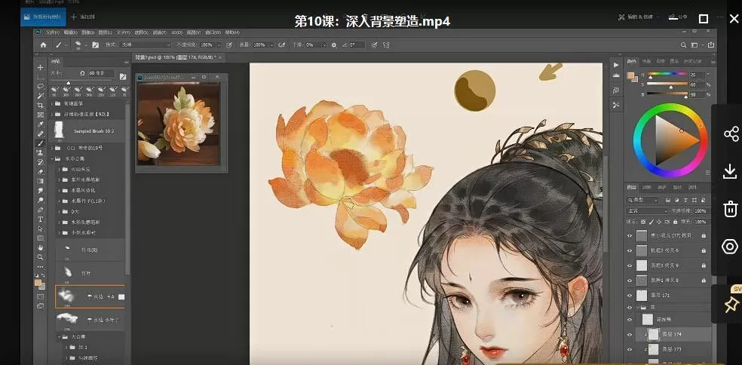Select the Clone Stamp tool
This screenshot has width=742, height=365.
coord(40,152)
